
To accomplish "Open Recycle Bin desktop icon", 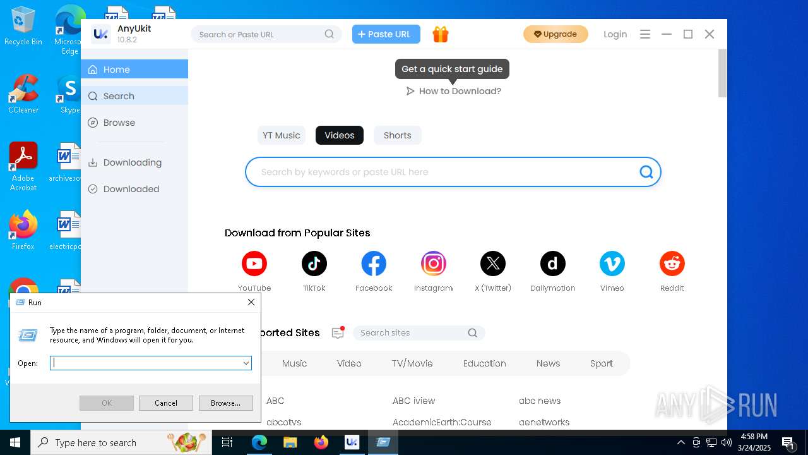I will [23, 27].
